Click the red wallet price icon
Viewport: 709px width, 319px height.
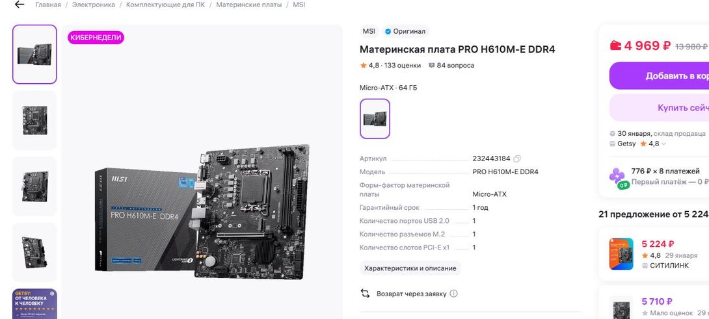615,45
